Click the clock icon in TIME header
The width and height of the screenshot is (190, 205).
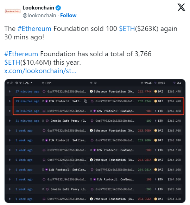pos(17,83)
